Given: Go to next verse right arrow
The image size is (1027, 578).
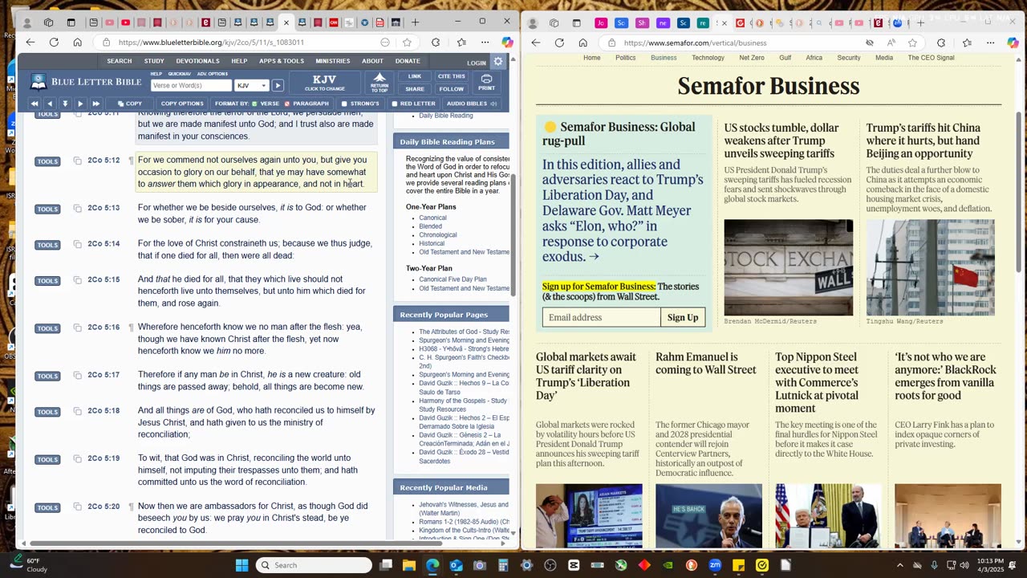Looking at the screenshot, I should click(80, 104).
